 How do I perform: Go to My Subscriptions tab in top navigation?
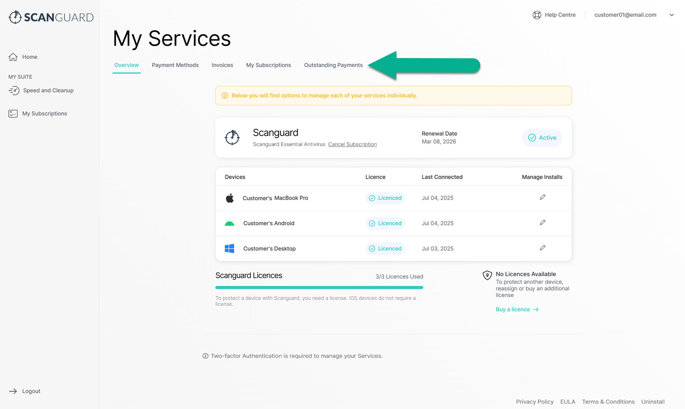point(268,65)
